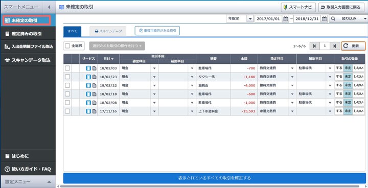This screenshot has width=368, height=188.
Task: Open the end calendar for 2018/12/31
Action: tap(324, 19)
